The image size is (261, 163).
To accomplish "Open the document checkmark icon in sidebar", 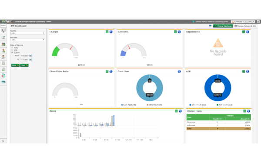I will pos(3,70).
